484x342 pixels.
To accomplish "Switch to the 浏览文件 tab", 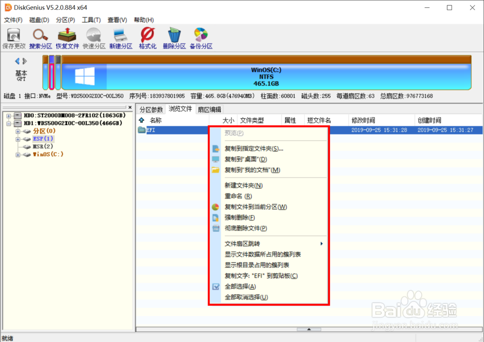I will pos(180,109).
